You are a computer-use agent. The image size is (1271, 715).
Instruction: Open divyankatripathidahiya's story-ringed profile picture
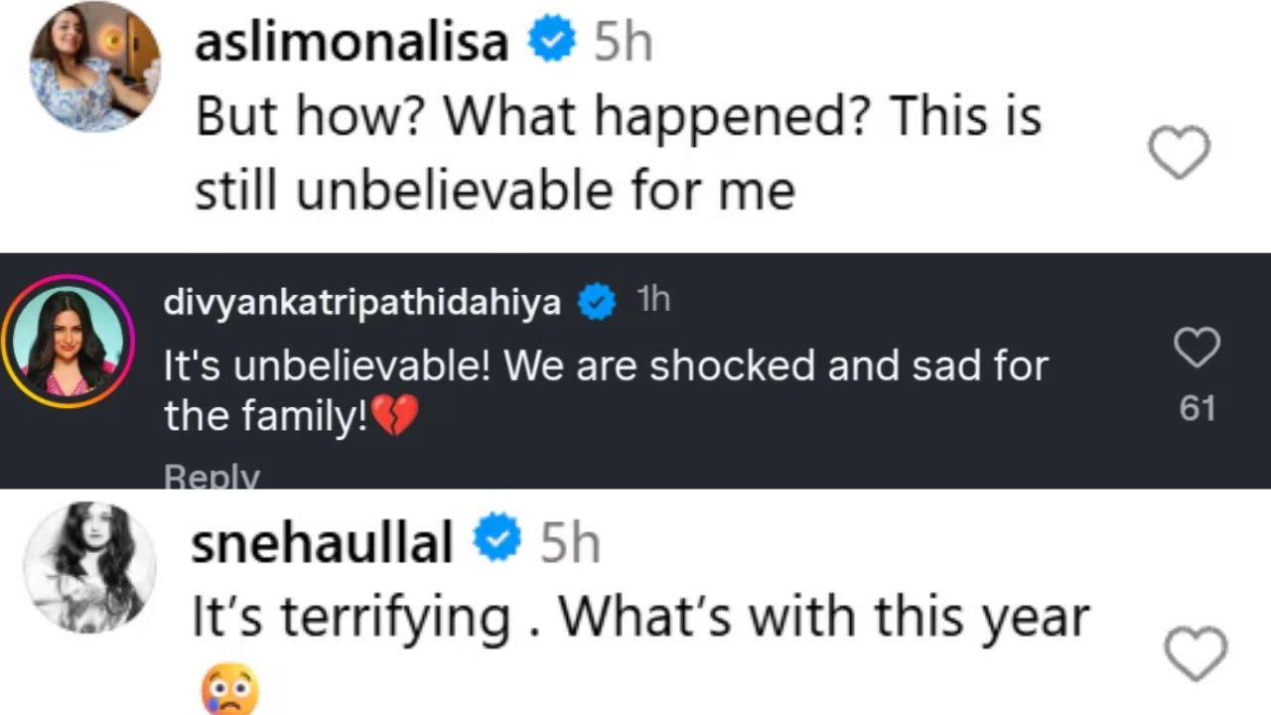pyautogui.click(x=68, y=342)
